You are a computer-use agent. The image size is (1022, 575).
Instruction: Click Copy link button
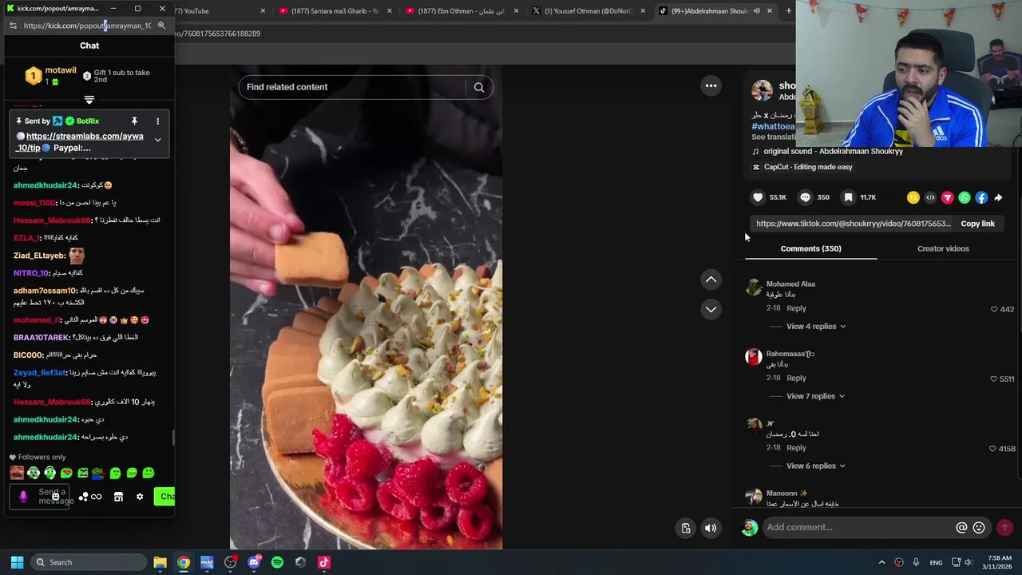977,224
